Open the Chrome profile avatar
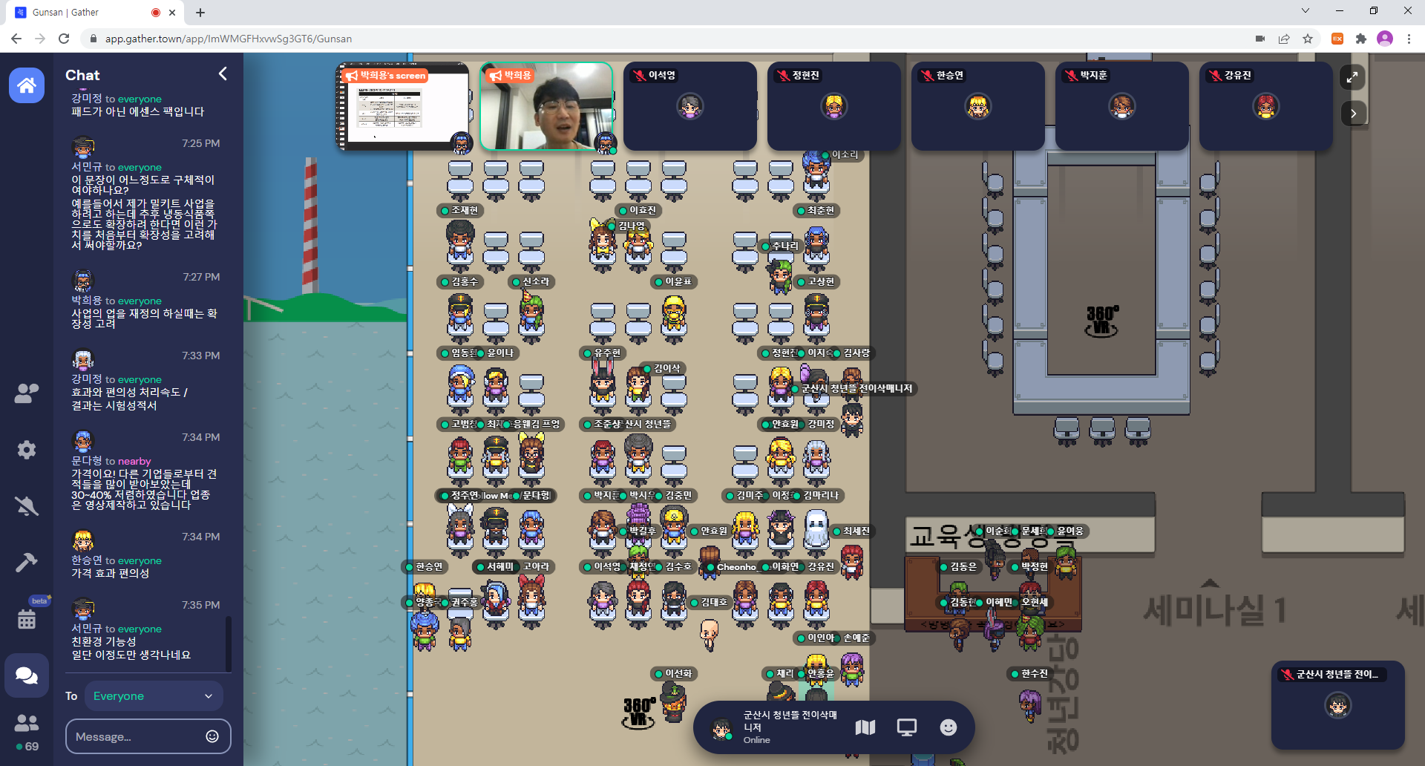Viewport: 1425px width, 766px height. point(1385,39)
